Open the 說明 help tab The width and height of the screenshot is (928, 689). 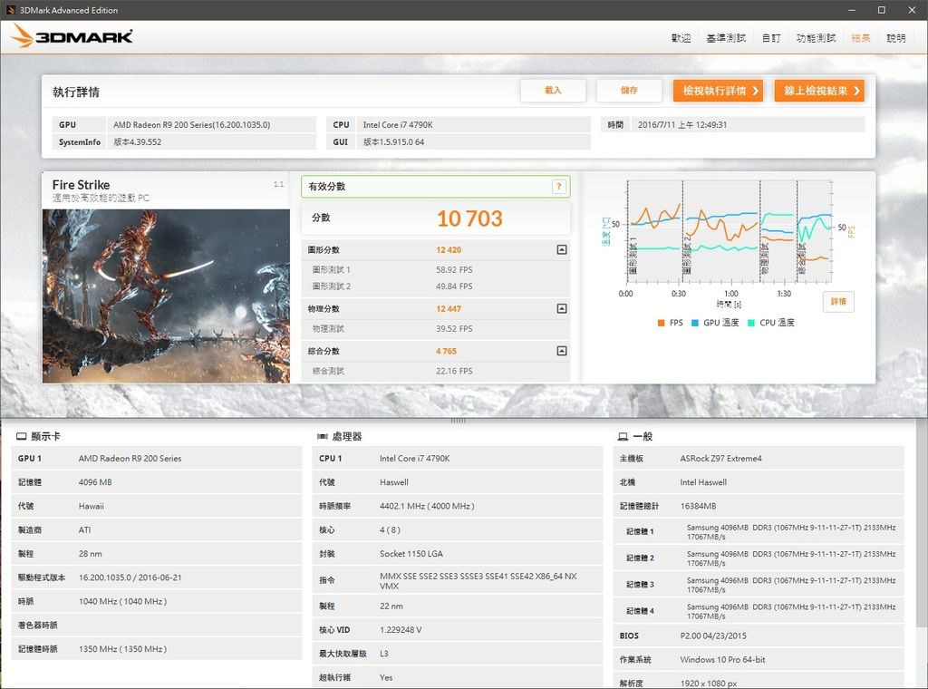coord(896,38)
